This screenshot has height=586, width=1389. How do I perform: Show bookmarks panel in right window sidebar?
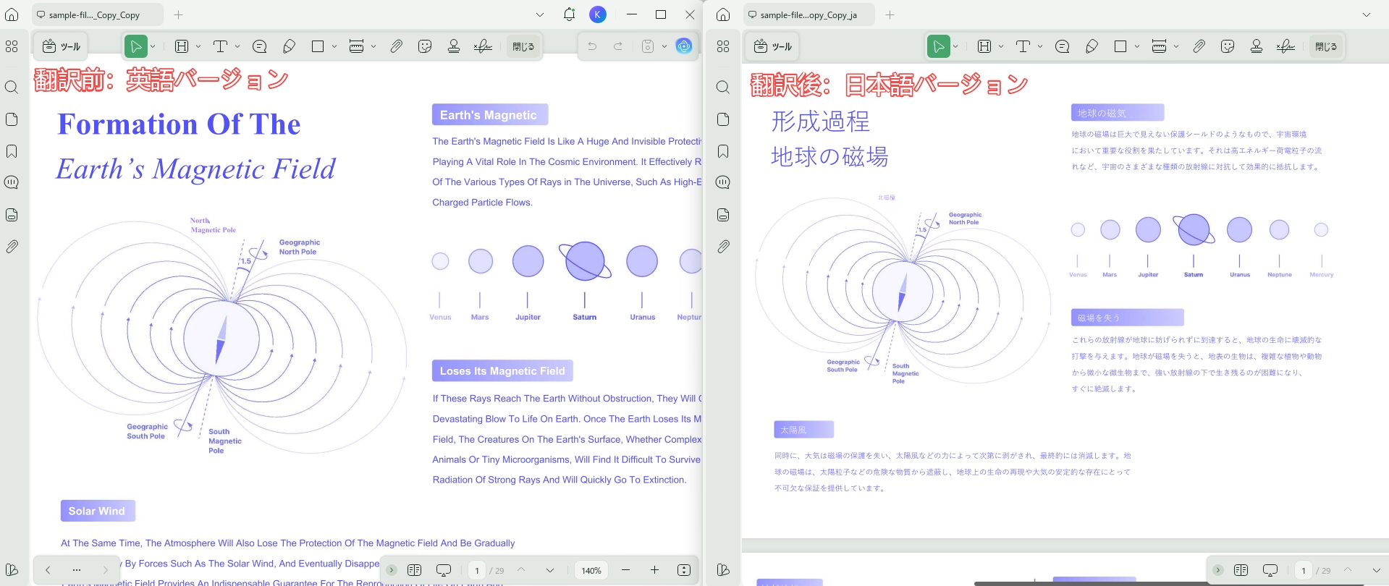point(723,151)
